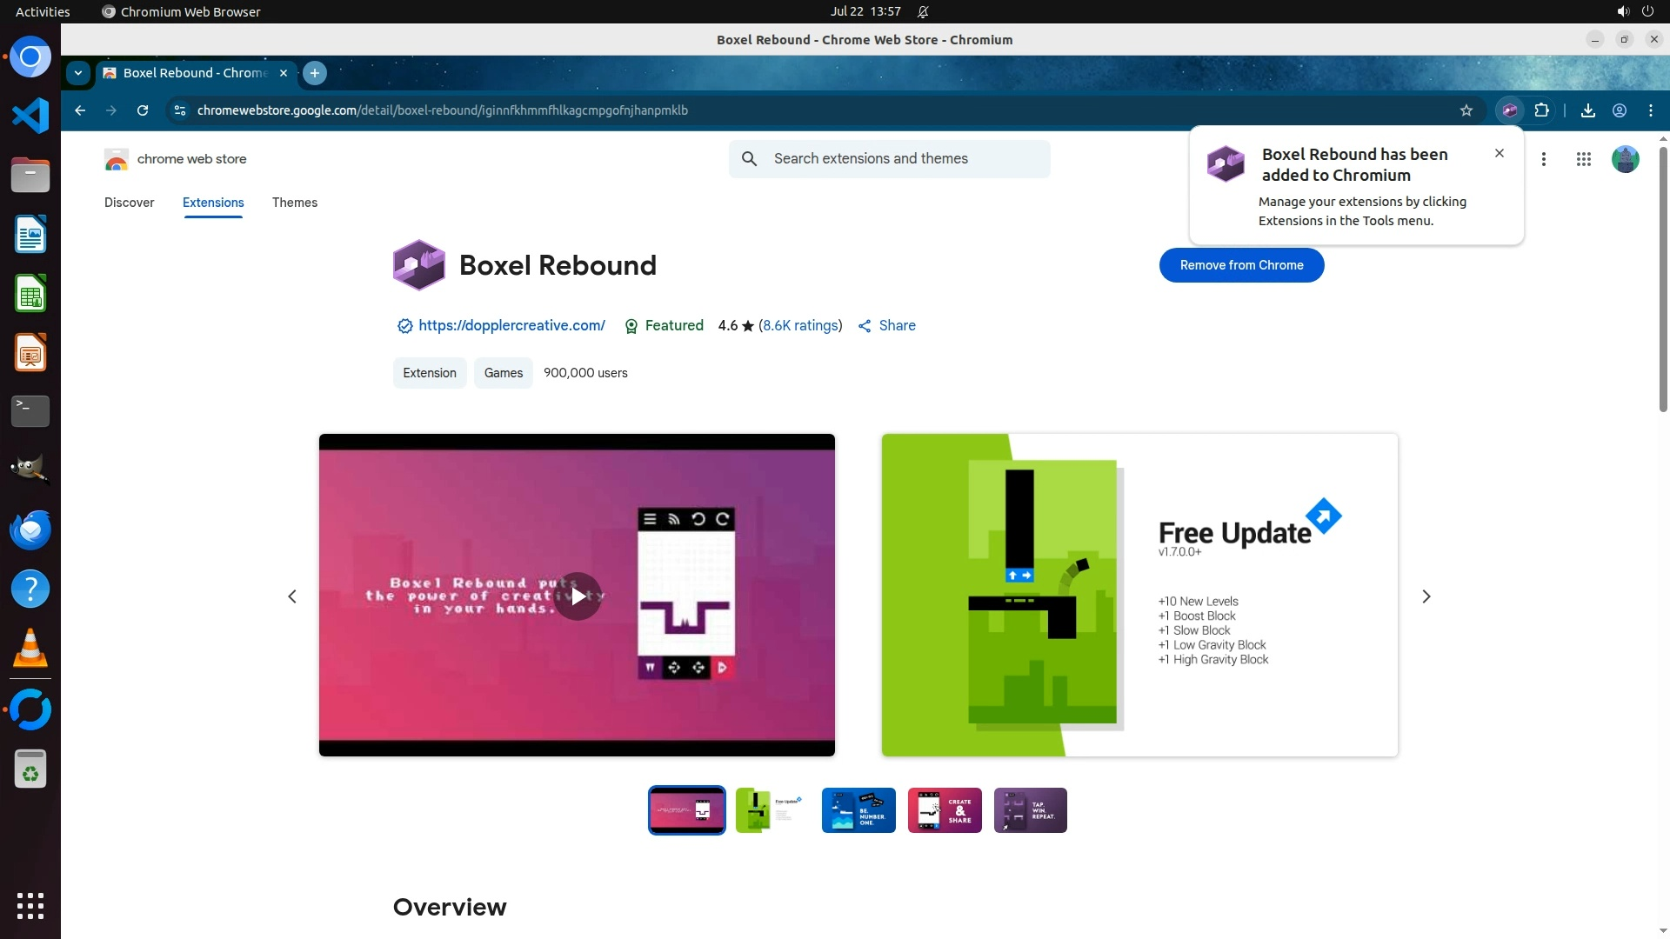Open the dopplercreative.com developer link
Image resolution: width=1670 pixels, height=939 pixels.
coord(511,325)
